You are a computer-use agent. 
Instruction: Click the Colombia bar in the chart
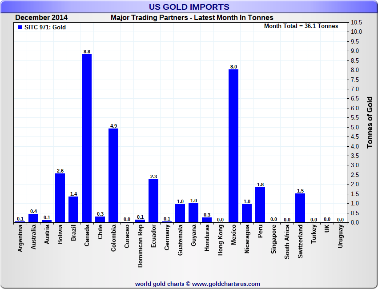[113, 176]
